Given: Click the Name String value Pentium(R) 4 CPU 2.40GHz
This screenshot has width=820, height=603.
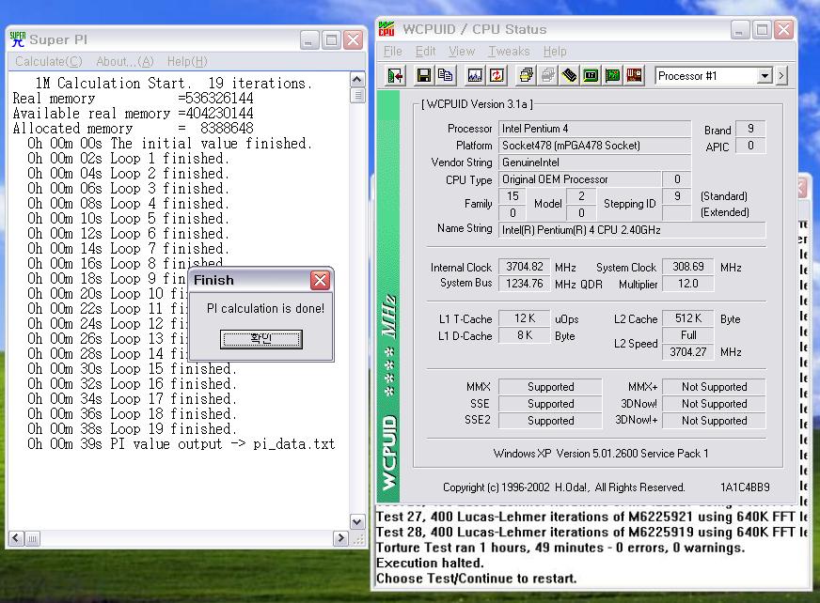Looking at the screenshot, I should click(x=632, y=230).
